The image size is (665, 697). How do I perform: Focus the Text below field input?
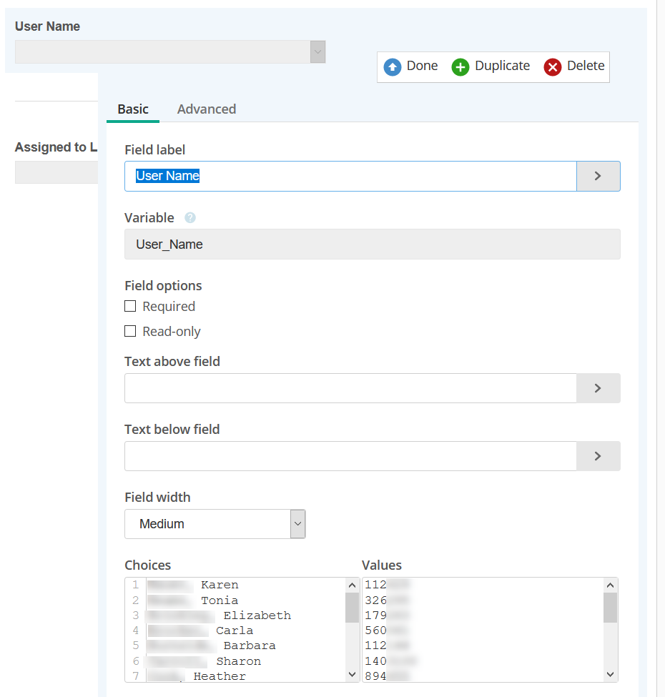(350, 456)
